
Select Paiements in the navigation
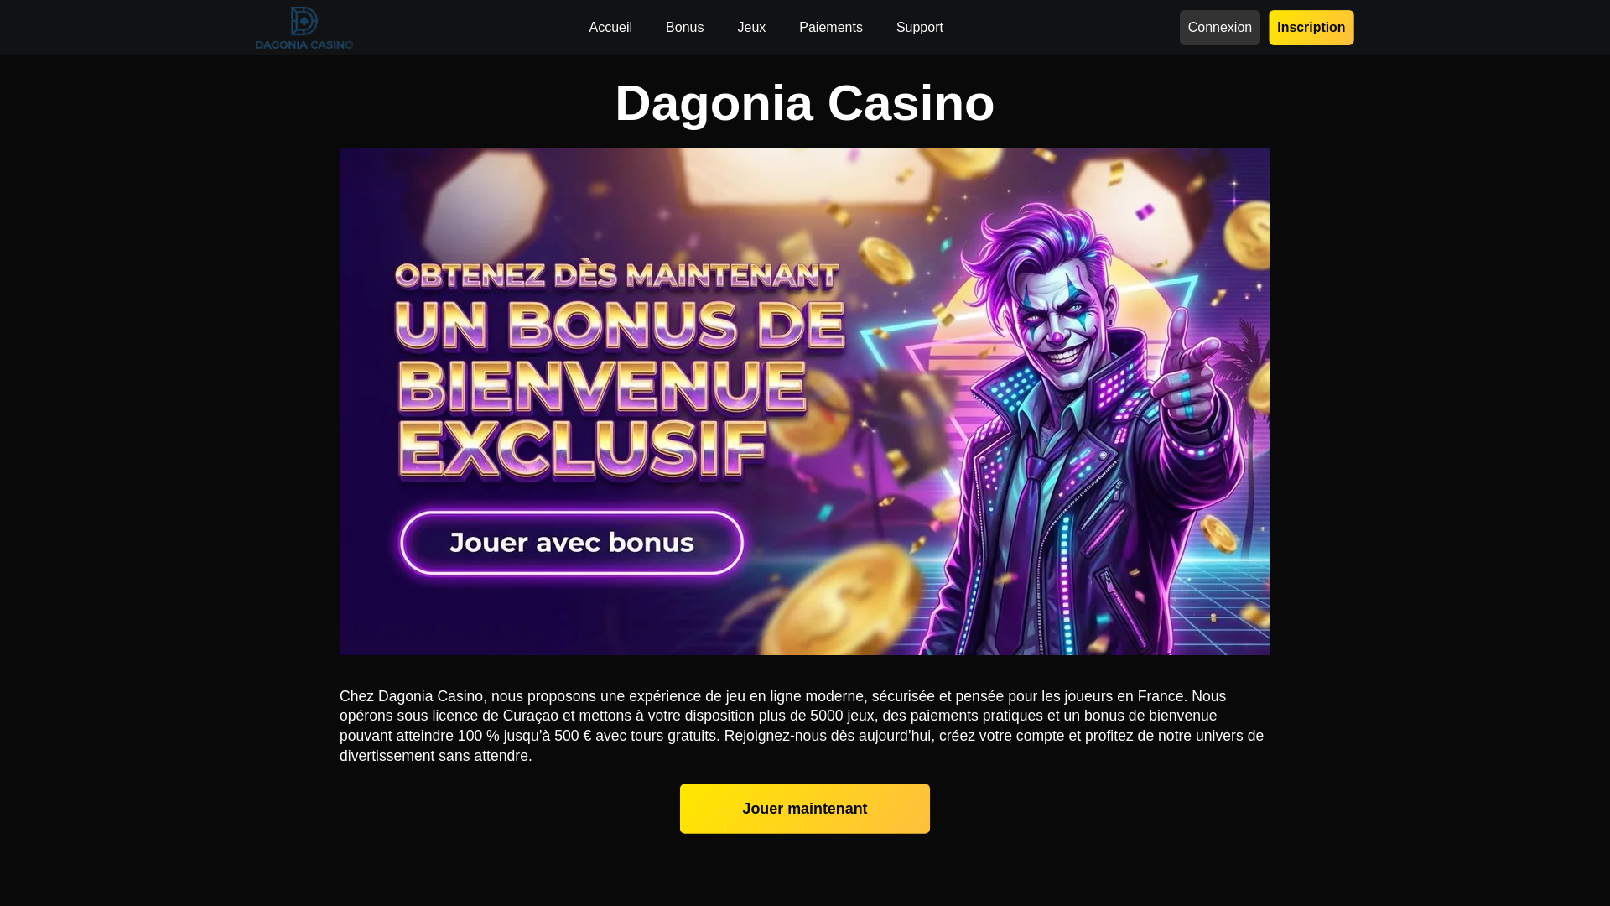[x=830, y=28]
